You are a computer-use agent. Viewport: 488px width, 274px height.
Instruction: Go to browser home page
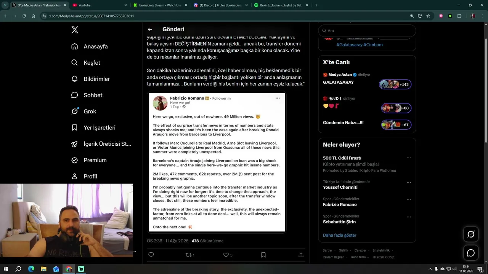tap(33, 16)
